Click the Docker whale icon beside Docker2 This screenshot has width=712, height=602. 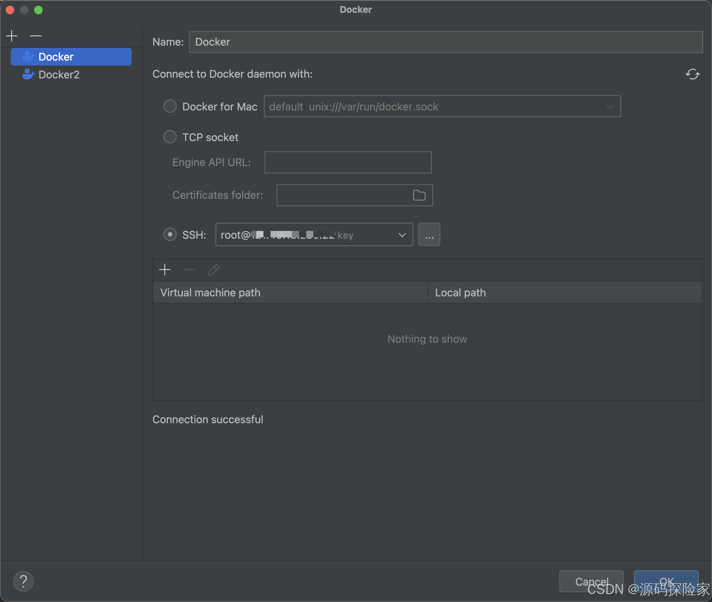28,74
